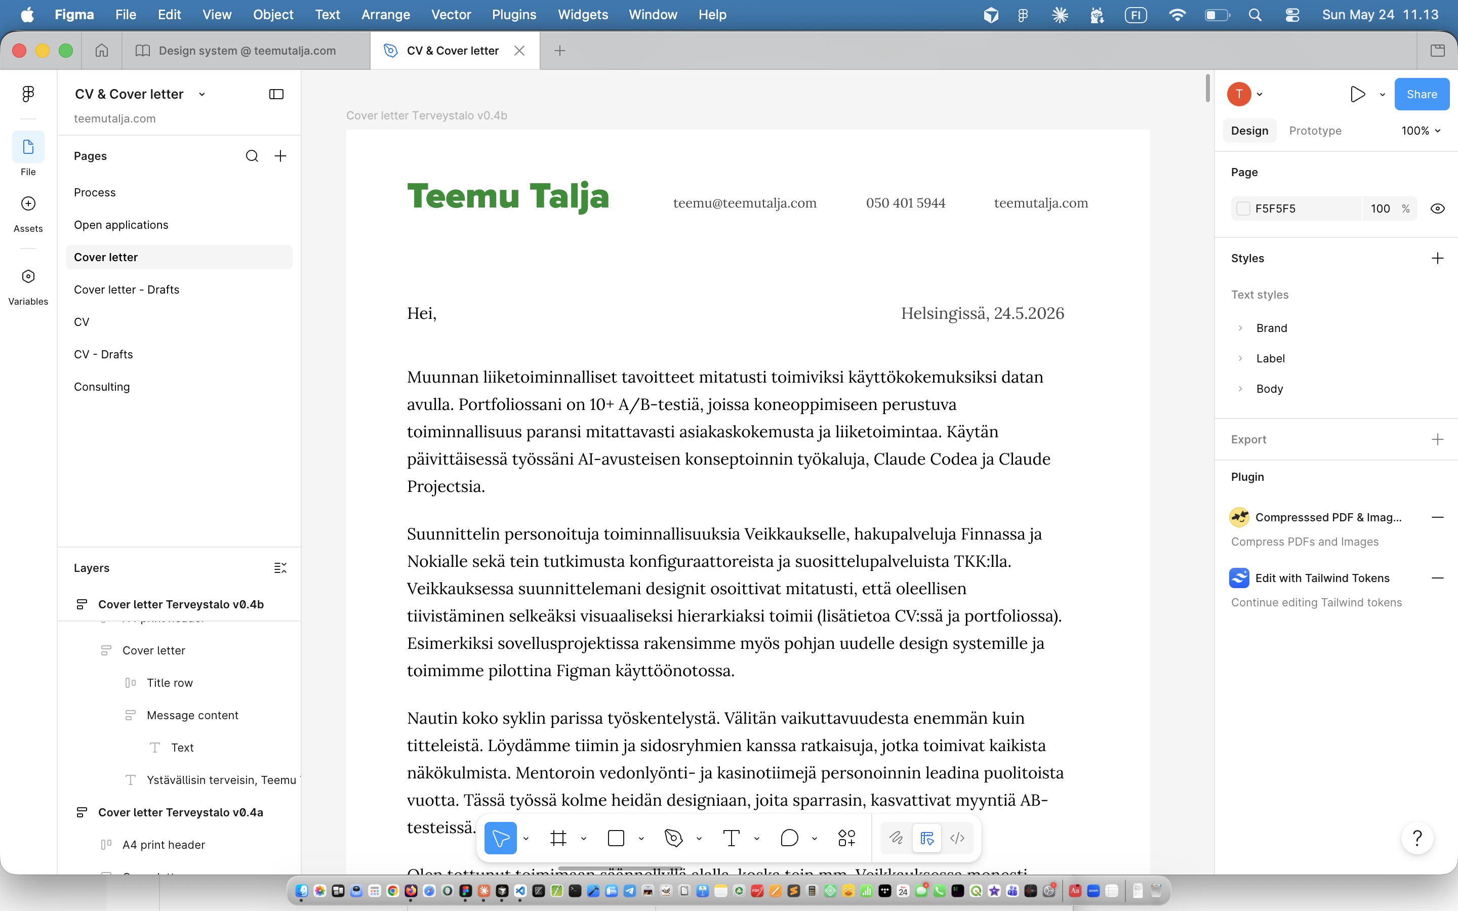The height and width of the screenshot is (911, 1458).
Task: Open Pen tool options chevron
Action: click(699, 838)
